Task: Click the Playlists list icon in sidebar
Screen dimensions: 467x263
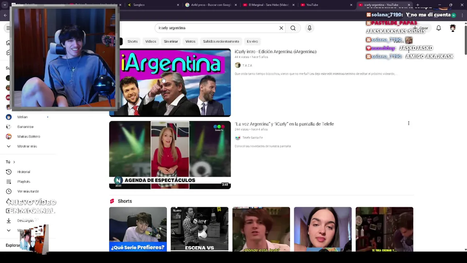Action: point(9,182)
